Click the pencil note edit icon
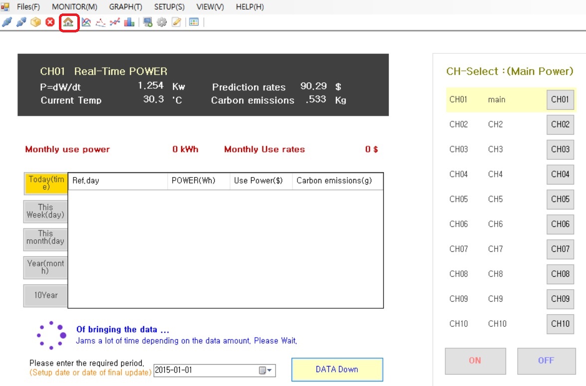The width and height of the screenshot is (586, 386). pos(176,22)
